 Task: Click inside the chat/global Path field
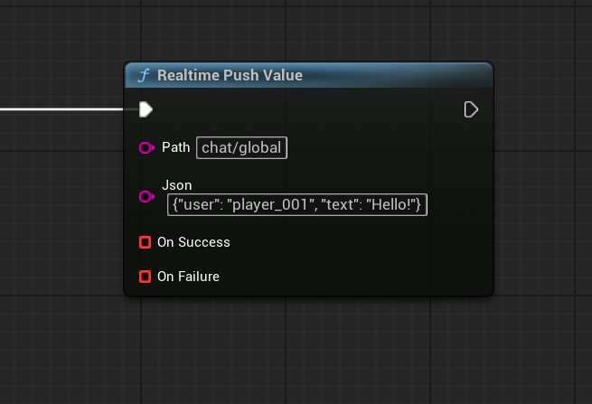coord(241,148)
